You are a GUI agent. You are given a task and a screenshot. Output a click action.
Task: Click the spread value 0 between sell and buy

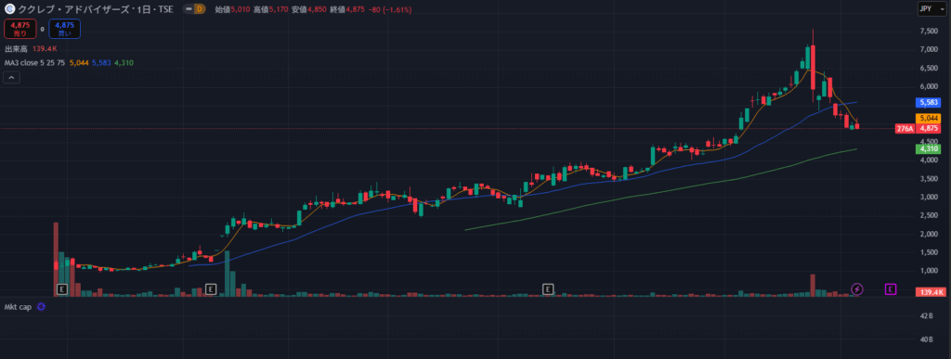click(x=43, y=29)
